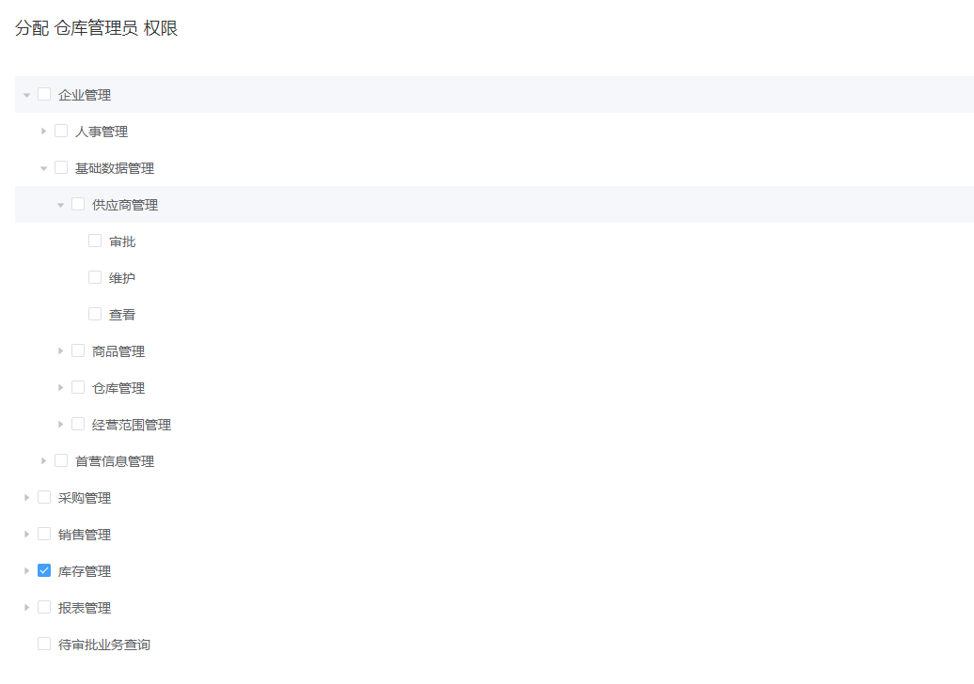Expand the 人事管理 node arrow
Screen dimensions: 974x684
click(x=44, y=132)
